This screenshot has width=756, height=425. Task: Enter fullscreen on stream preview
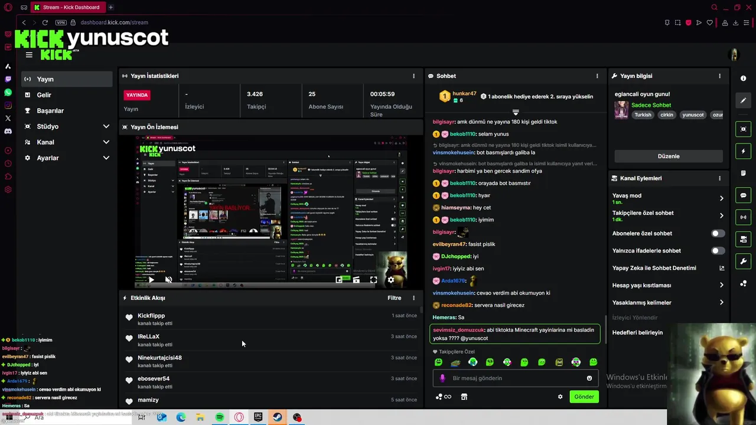(x=373, y=280)
